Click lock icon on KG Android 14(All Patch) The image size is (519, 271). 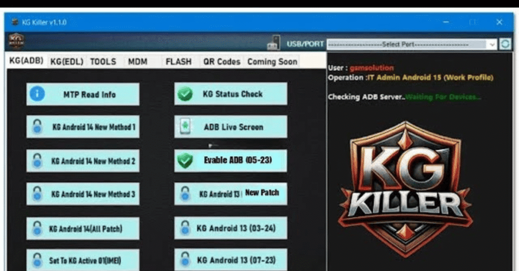(37, 228)
